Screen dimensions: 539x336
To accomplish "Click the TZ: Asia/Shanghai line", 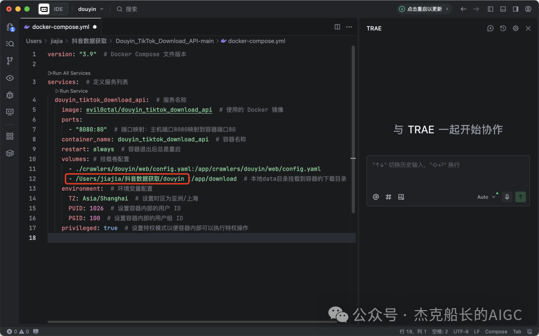I will [98, 199].
